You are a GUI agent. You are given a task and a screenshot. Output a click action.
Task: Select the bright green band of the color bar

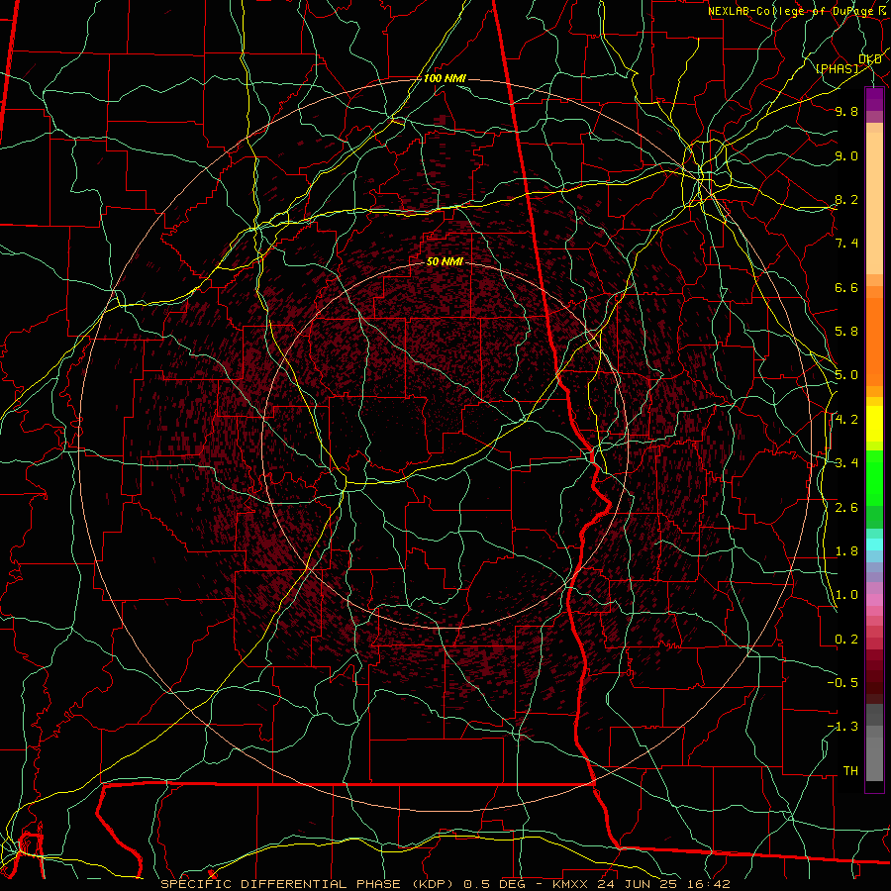coord(874,477)
